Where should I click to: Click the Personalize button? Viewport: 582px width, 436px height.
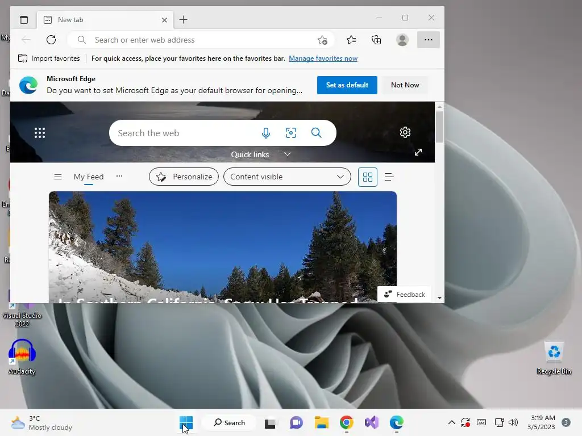point(184,177)
